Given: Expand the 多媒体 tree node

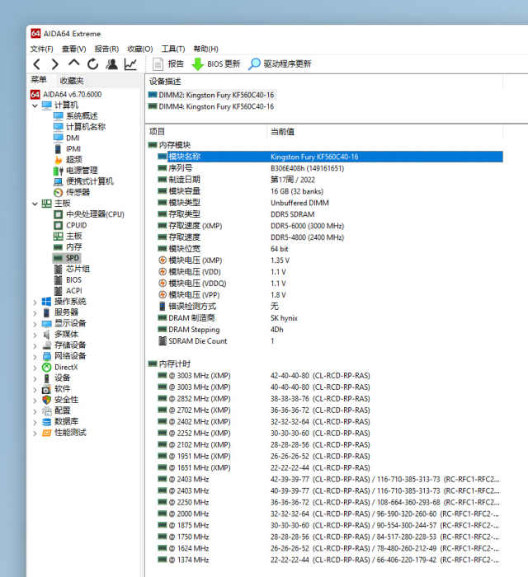Looking at the screenshot, I should coord(35,335).
